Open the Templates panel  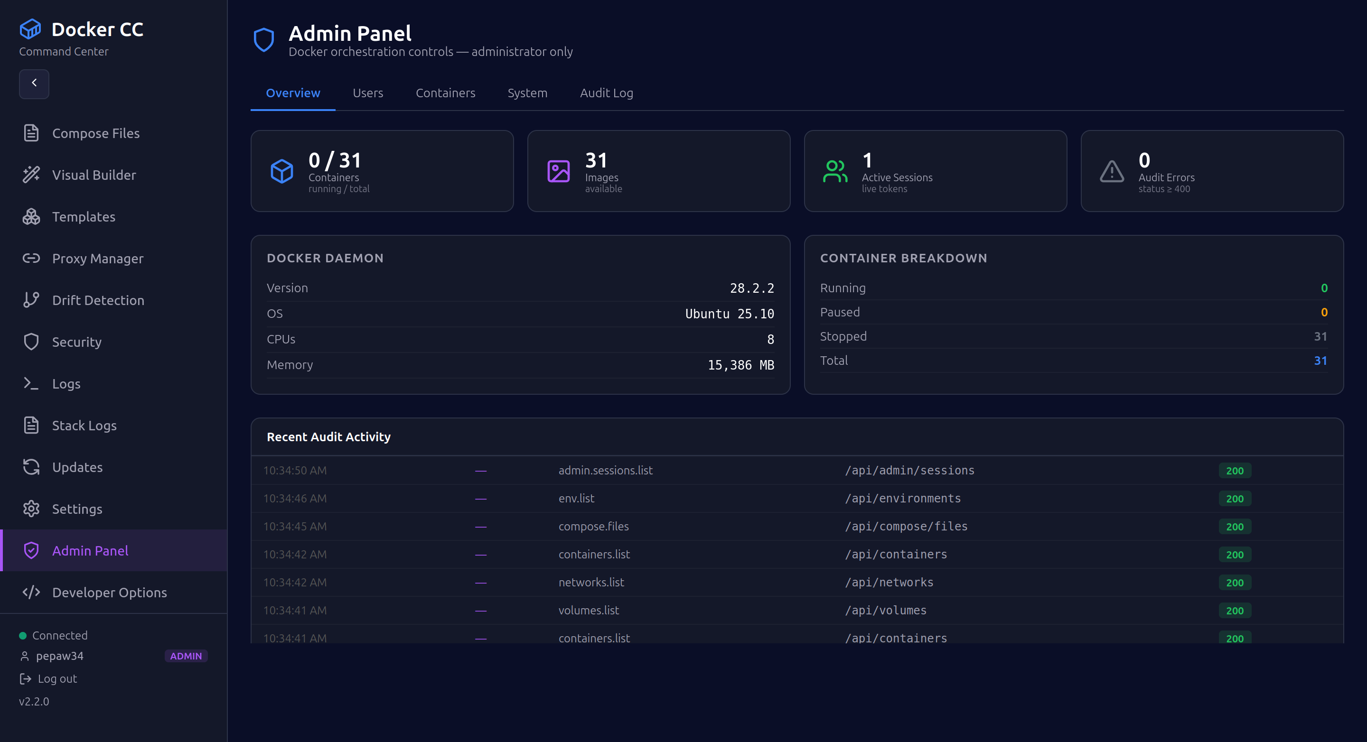[84, 216]
